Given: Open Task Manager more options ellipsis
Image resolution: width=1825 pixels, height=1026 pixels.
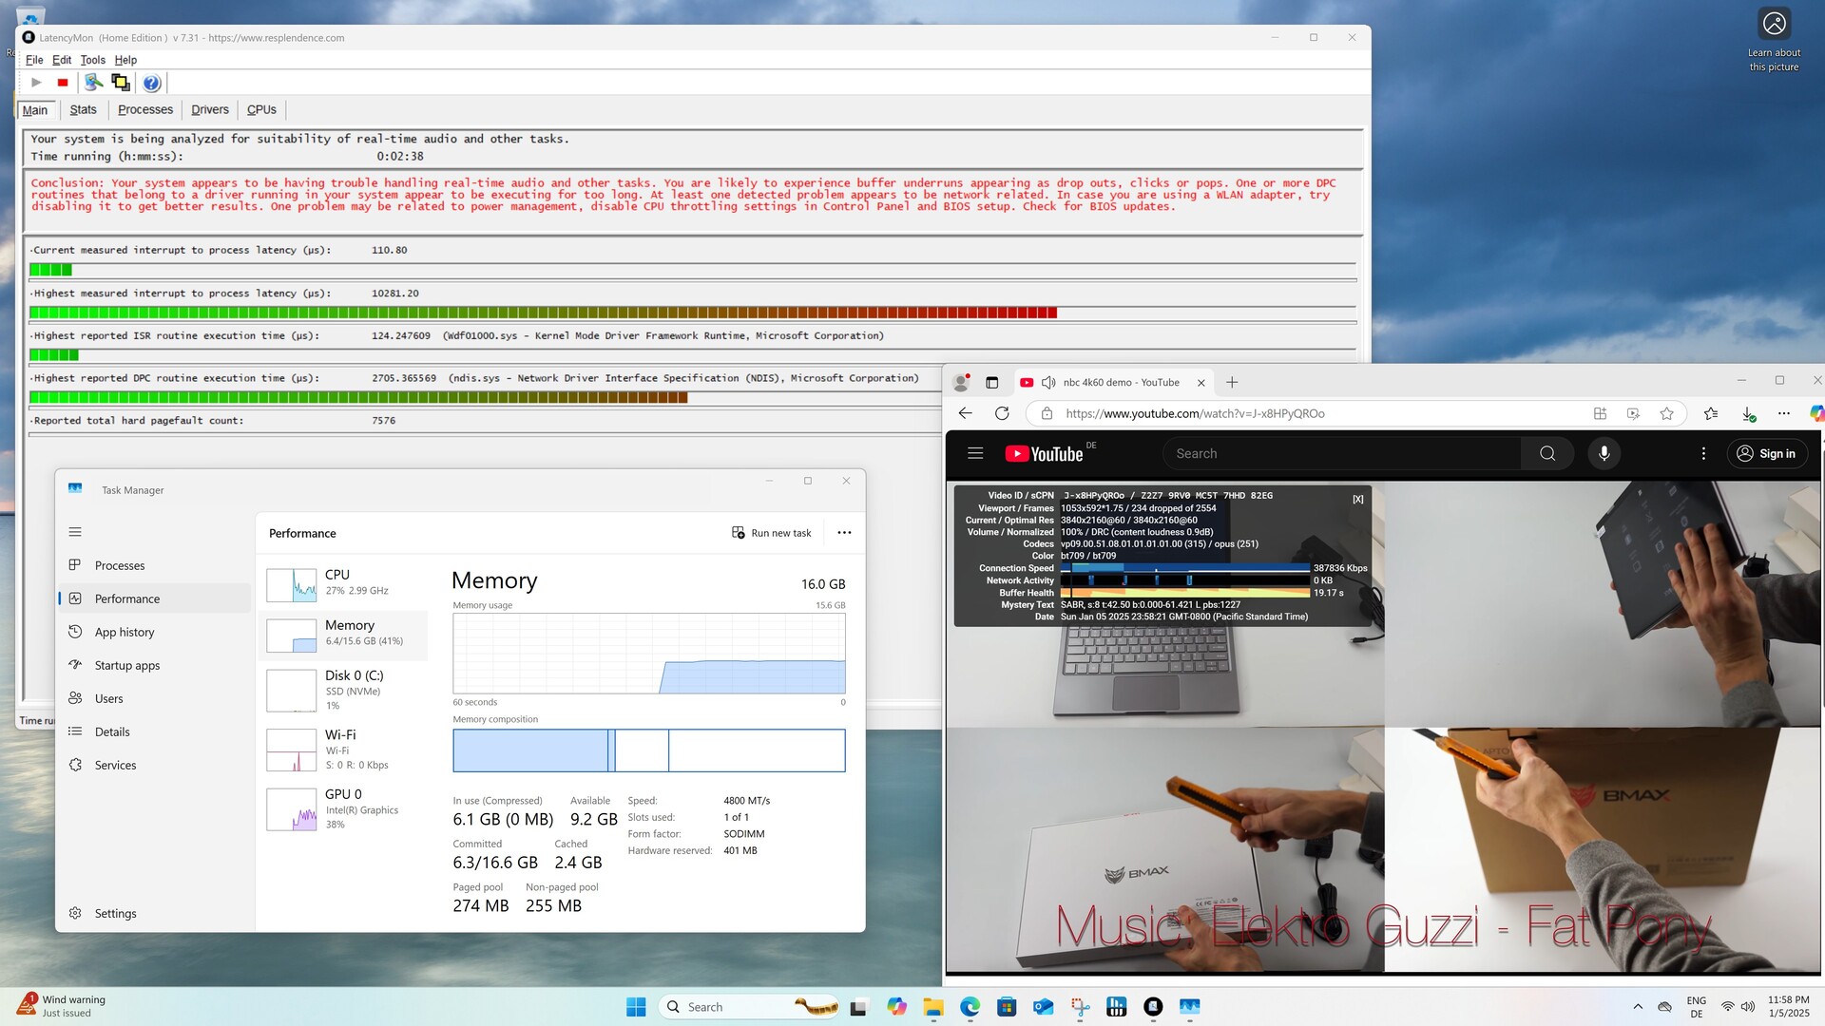Looking at the screenshot, I should (844, 533).
